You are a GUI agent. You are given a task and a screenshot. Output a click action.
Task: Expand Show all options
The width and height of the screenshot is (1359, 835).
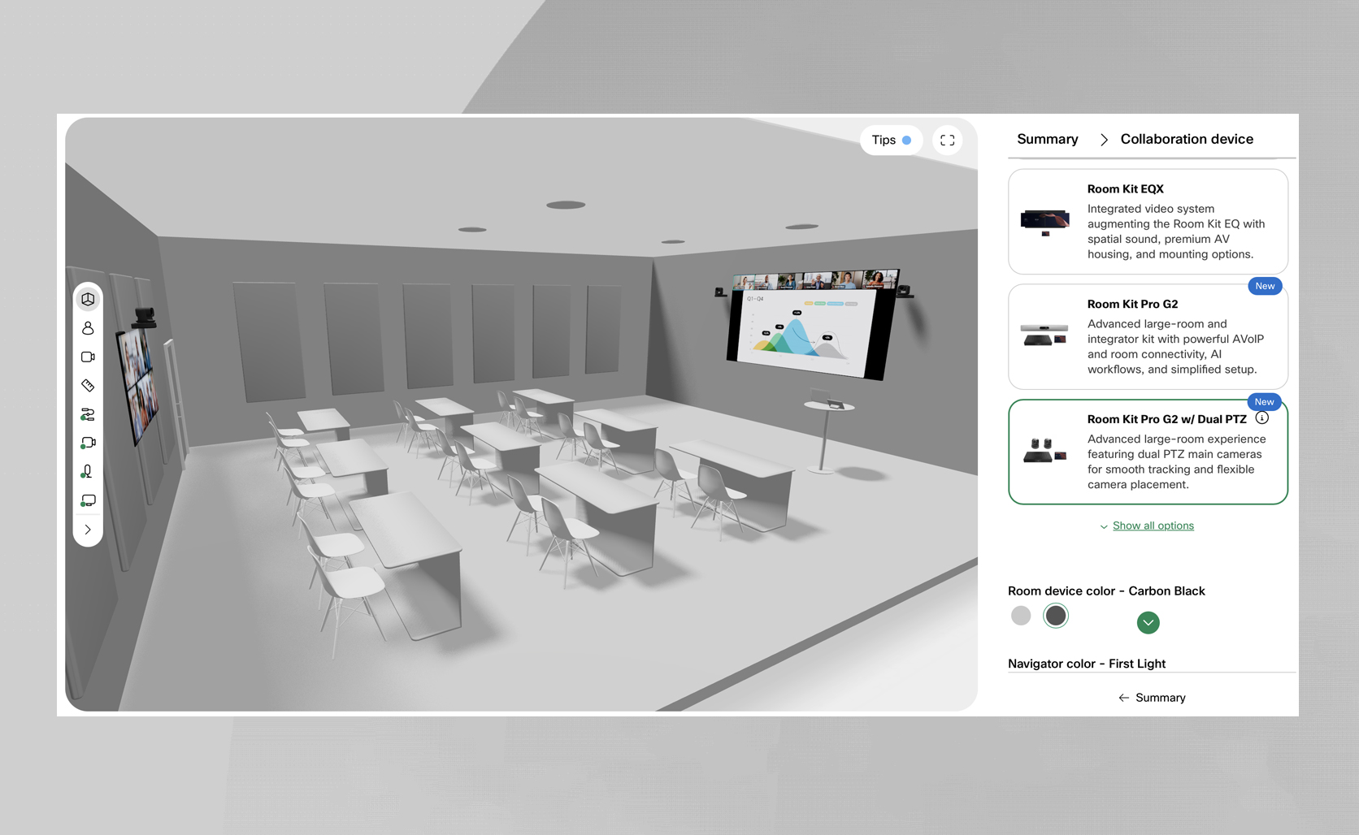(1153, 526)
